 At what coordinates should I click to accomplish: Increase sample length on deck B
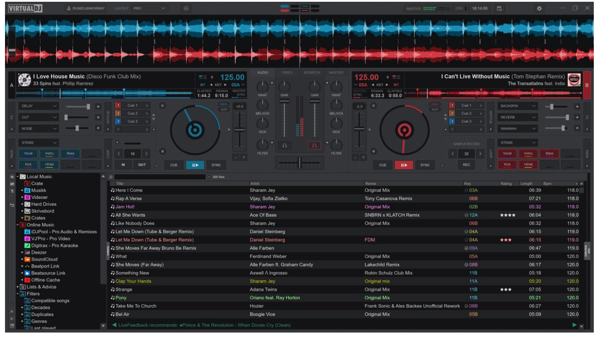480,154
